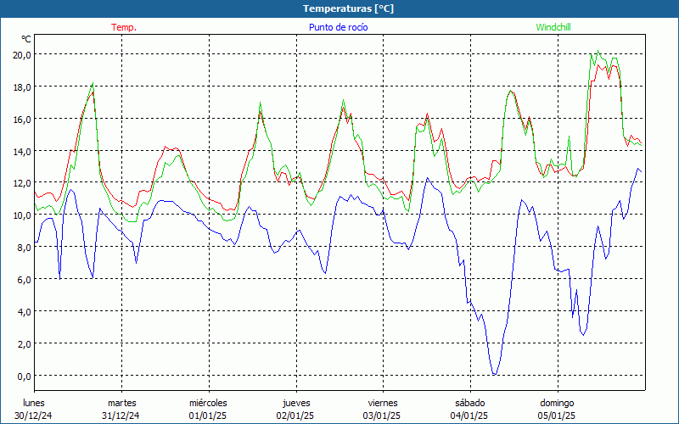The width and height of the screenshot is (679, 424).
Task: Click the "°C" axis unit label
Action: click(26, 39)
